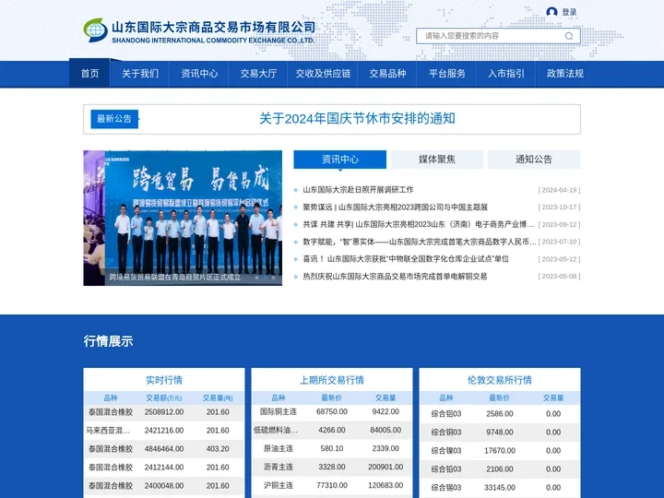Click the 上期所交易行情 panel title
664x498 pixels.
point(332,380)
